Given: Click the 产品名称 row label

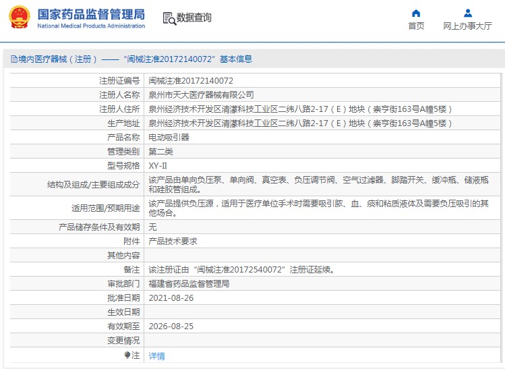Looking at the screenshot, I should click(123, 138).
